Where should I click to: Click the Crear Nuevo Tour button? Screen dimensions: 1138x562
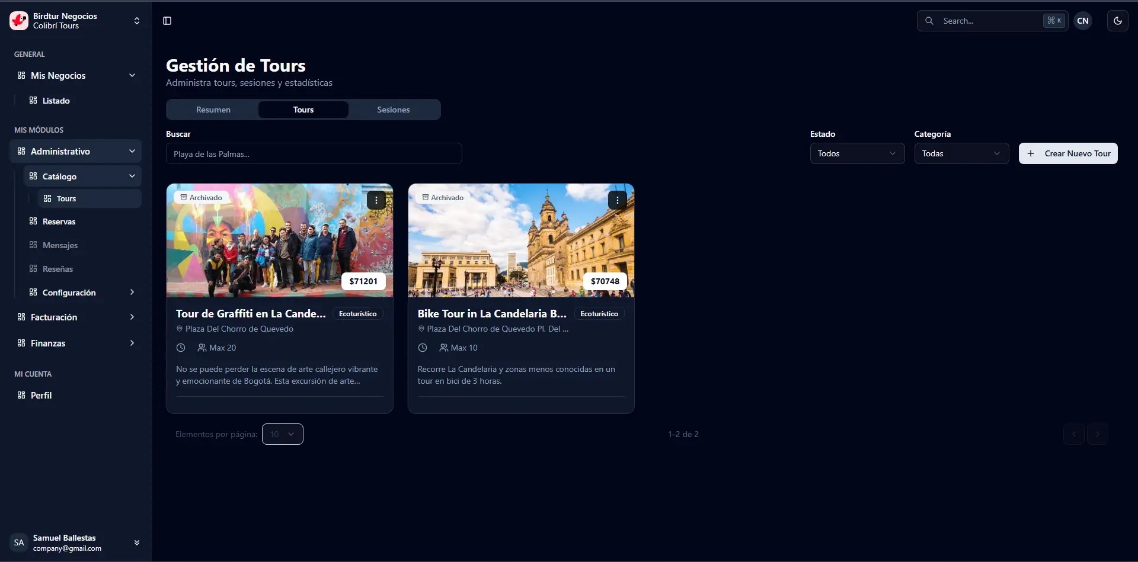click(x=1068, y=153)
